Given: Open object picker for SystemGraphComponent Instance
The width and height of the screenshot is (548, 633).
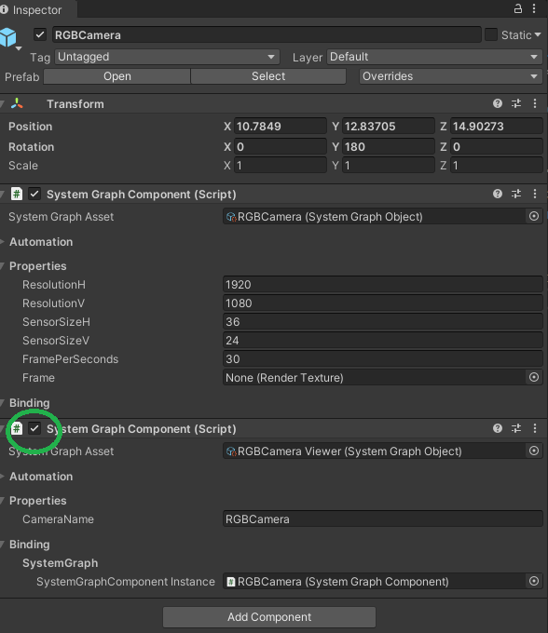Looking at the screenshot, I should pyautogui.click(x=534, y=581).
